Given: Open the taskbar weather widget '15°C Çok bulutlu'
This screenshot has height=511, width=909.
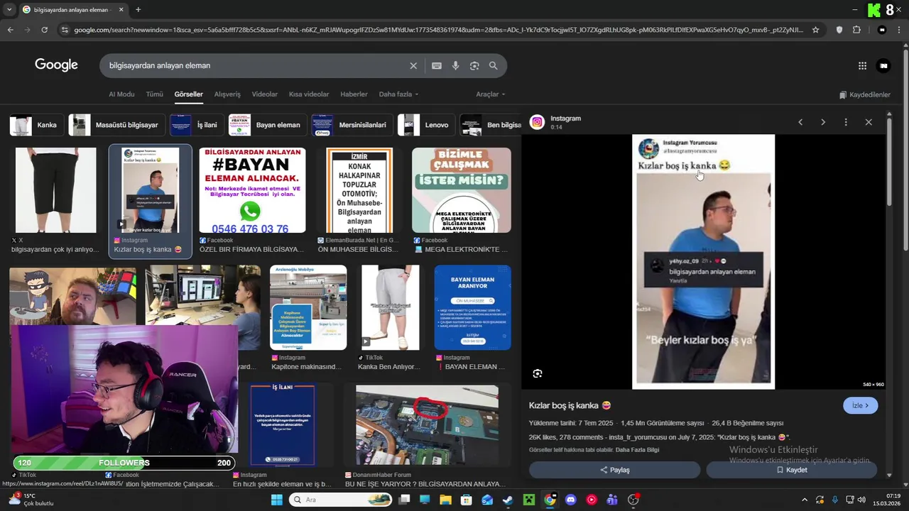Looking at the screenshot, I should [30, 500].
